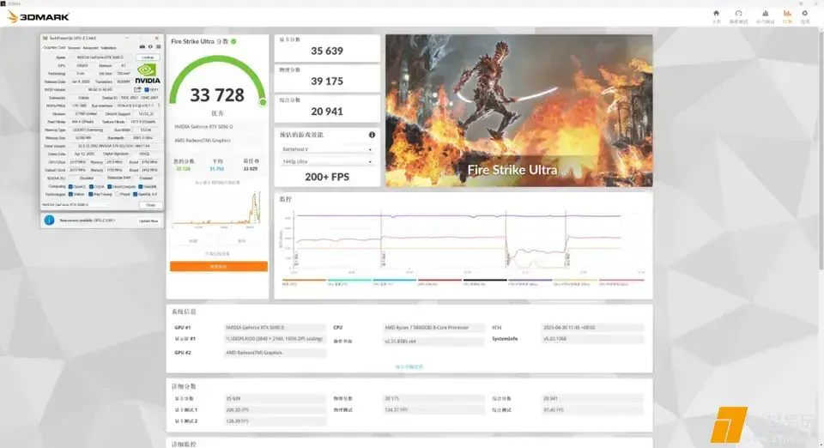Click the black legend swatch under the monitoring chart
This screenshot has width=824, height=448.
coord(484,280)
